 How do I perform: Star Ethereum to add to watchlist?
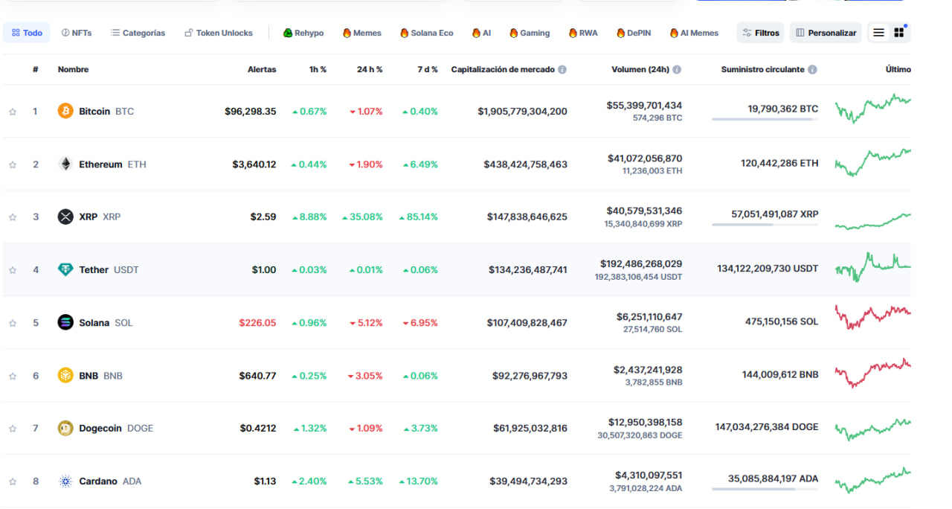pos(13,164)
